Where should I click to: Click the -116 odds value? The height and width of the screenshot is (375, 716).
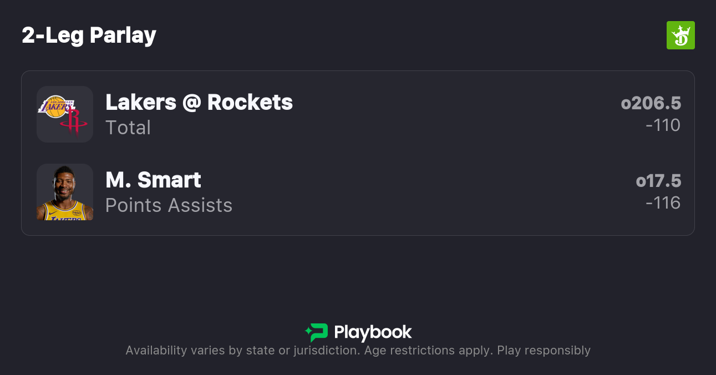pyautogui.click(x=663, y=203)
